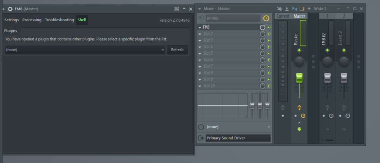This screenshot has width=380, height=163.
Task: Click the Master track pan knob
Action: coord(299,62)
